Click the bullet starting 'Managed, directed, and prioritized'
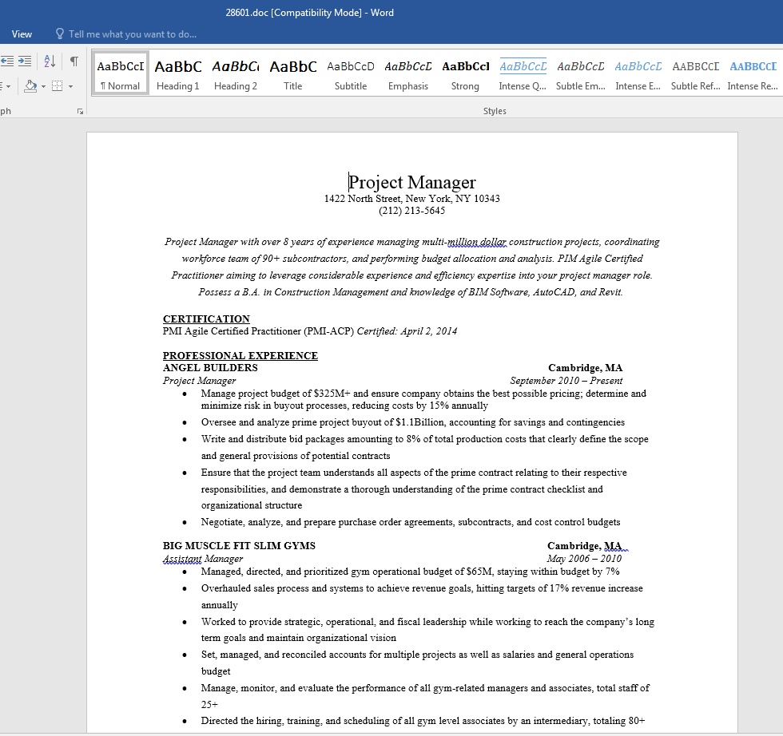Screen dimensions: 783x736 click(x=410, y=572)
